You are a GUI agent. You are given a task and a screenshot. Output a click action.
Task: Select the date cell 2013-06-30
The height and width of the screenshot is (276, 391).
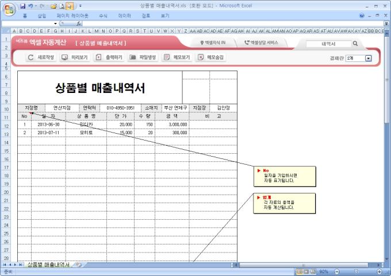(x=48, y=125)
